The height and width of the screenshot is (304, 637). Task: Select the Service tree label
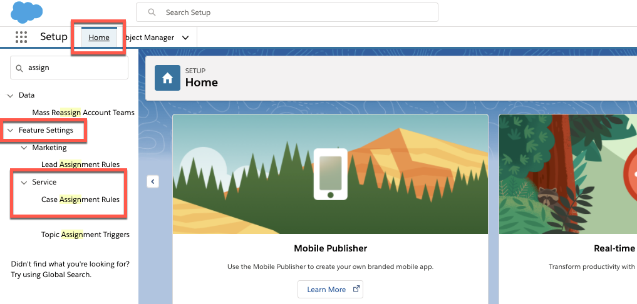pos(44,182)
